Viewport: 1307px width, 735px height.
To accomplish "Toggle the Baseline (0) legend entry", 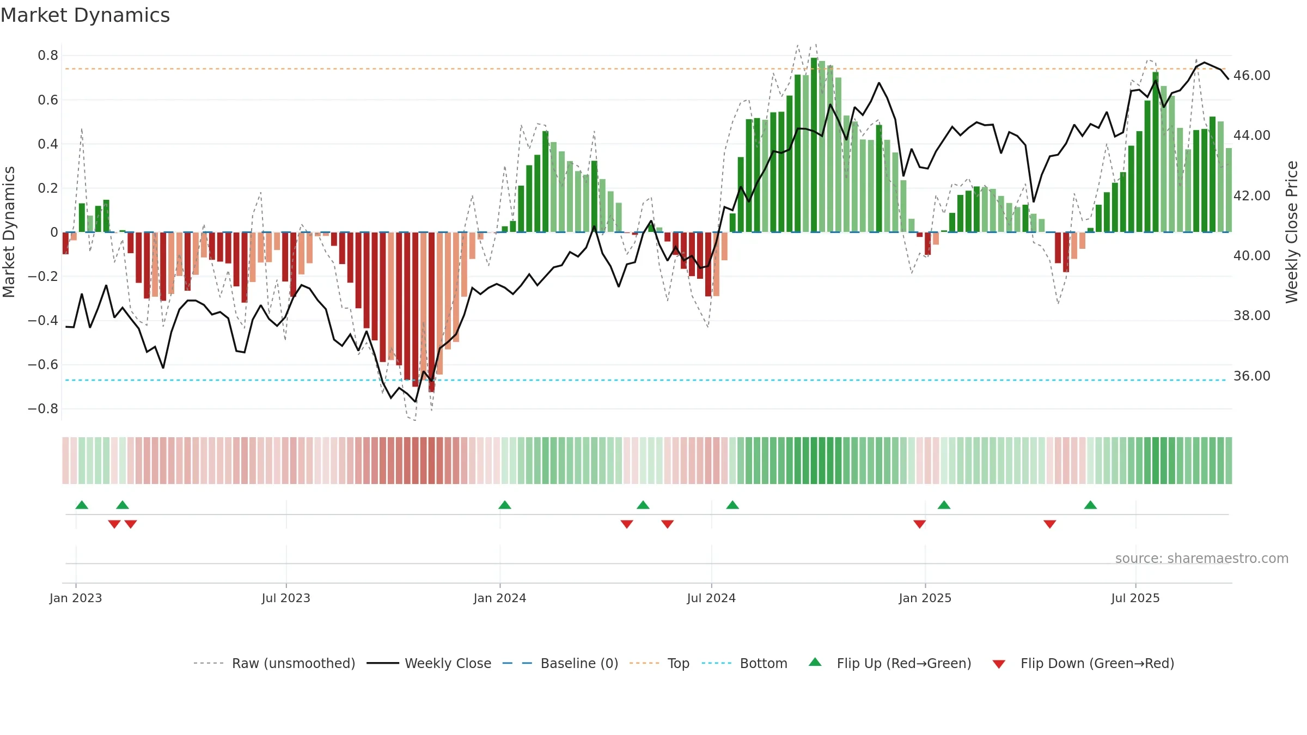I will click(x=560, y=663).
